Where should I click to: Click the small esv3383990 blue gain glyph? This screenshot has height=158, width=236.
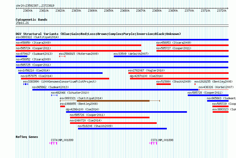coord(26,84)
